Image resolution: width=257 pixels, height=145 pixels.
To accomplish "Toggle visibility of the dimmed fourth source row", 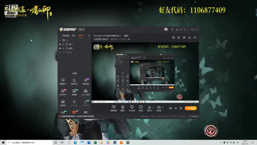I will tap(60, 52).
